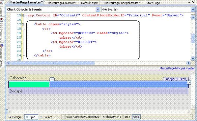Click the </tr> closing tag on line 23
Viewport: 197px width, 121px height.
click(x=47, y=51)
